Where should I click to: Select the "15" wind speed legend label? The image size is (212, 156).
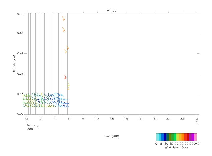pos(171,143)
